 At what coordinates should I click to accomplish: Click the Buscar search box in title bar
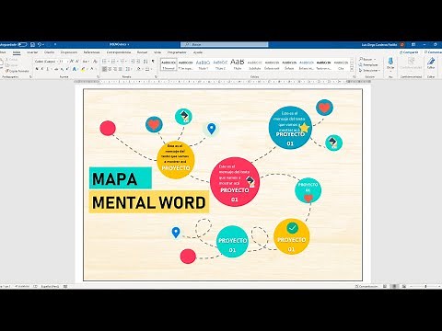[x=225, y=44]
